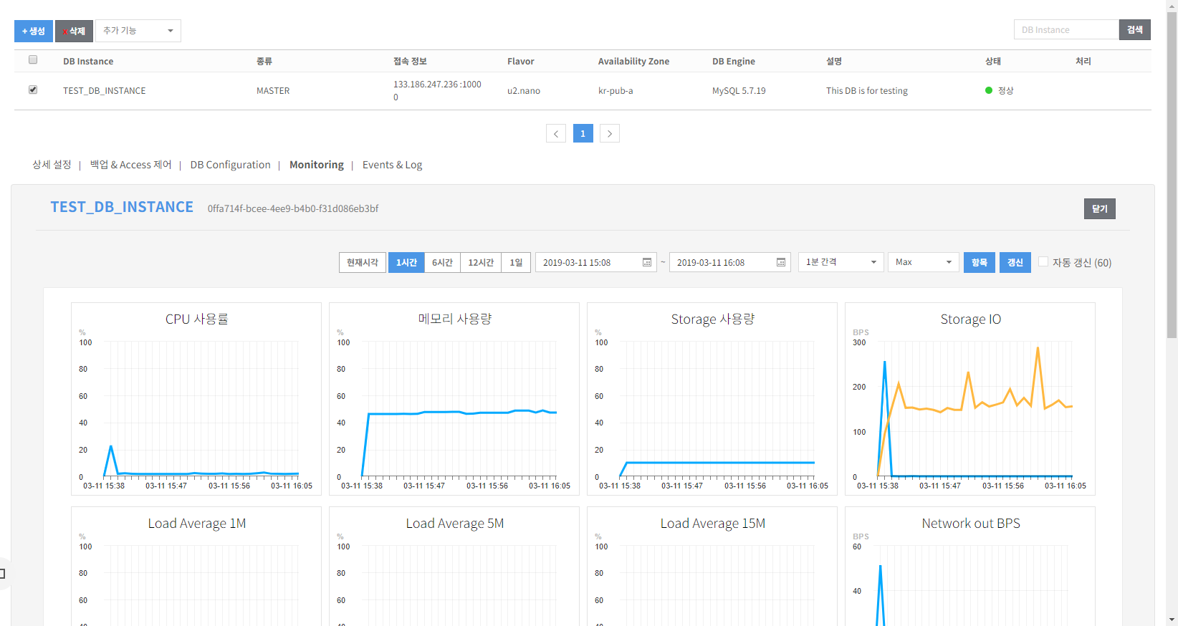
Task: Open the Max aggregation dropdown
Action: (924, 262)
